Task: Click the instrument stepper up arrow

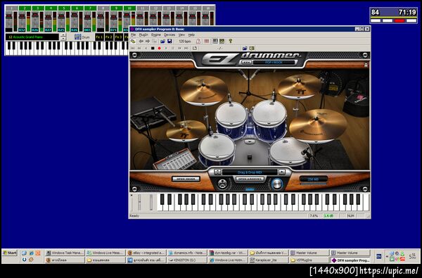Action: 63,35
